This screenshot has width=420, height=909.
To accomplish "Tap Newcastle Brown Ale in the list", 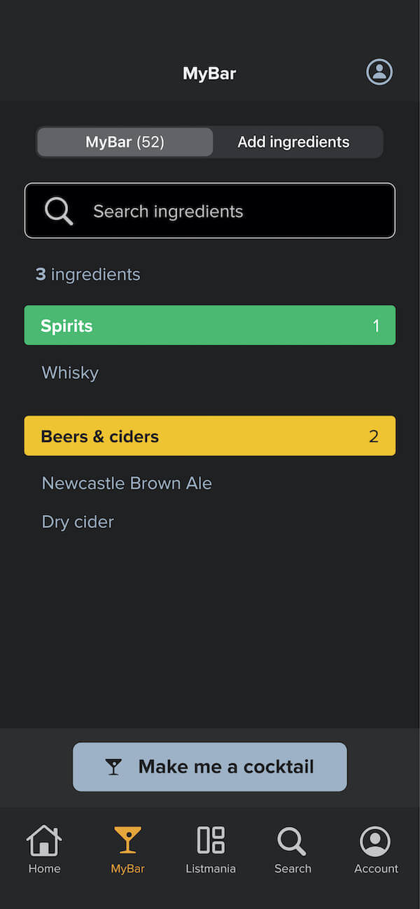I will coord(126,483).
